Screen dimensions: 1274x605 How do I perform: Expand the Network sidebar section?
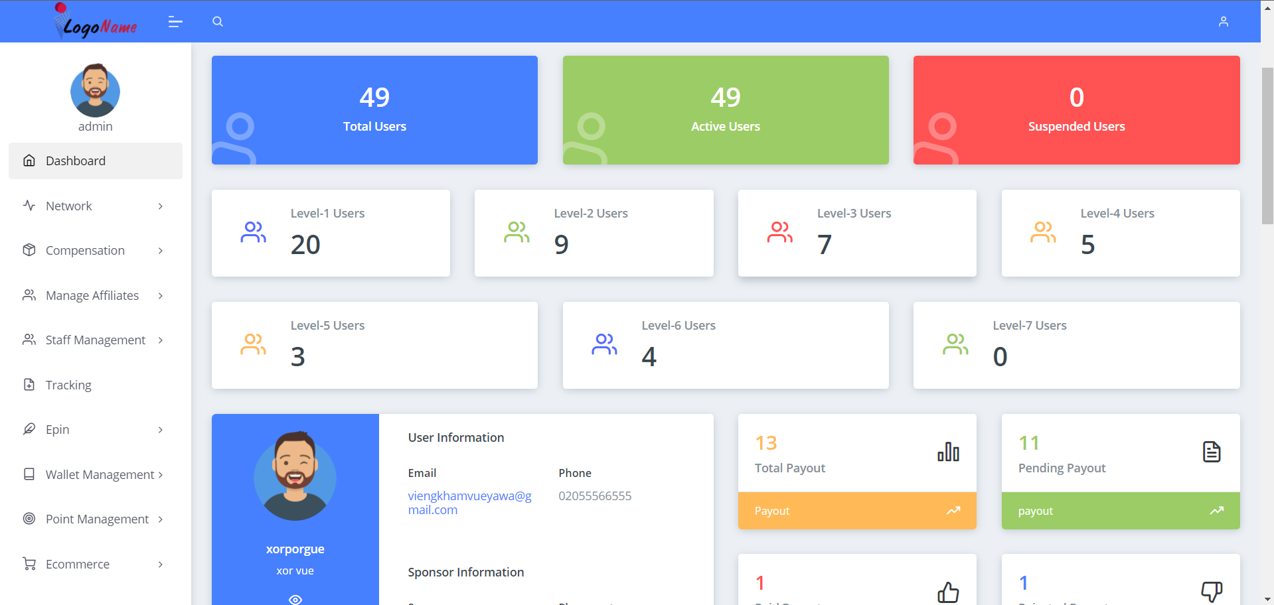[68, 206]
